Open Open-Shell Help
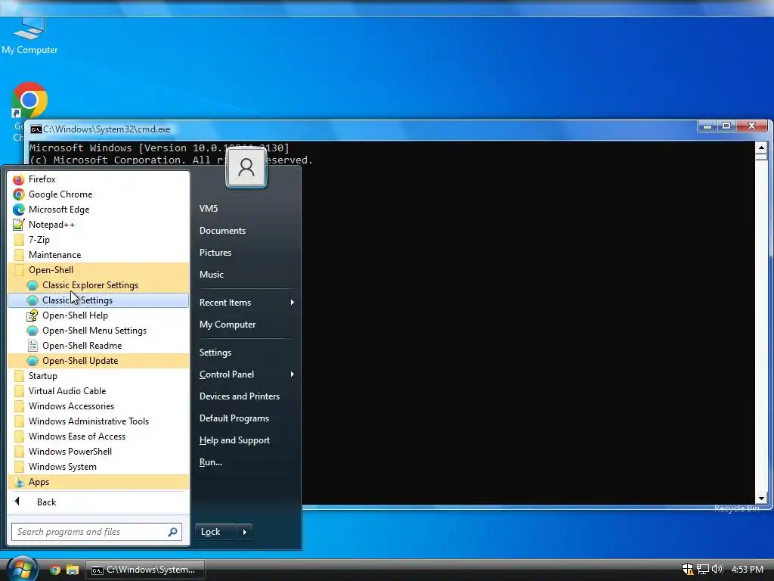Image resolution: width=774 pixels, height=581 pixels. 98,315
